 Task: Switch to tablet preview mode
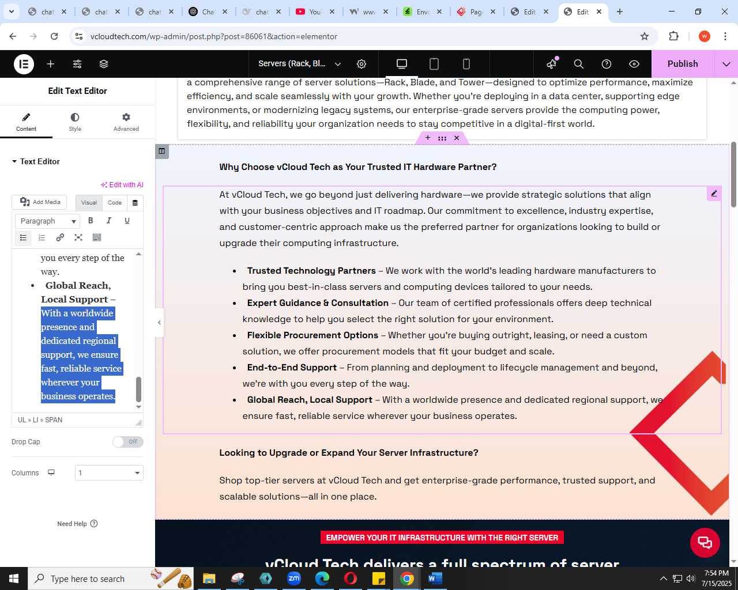point(434,64)
